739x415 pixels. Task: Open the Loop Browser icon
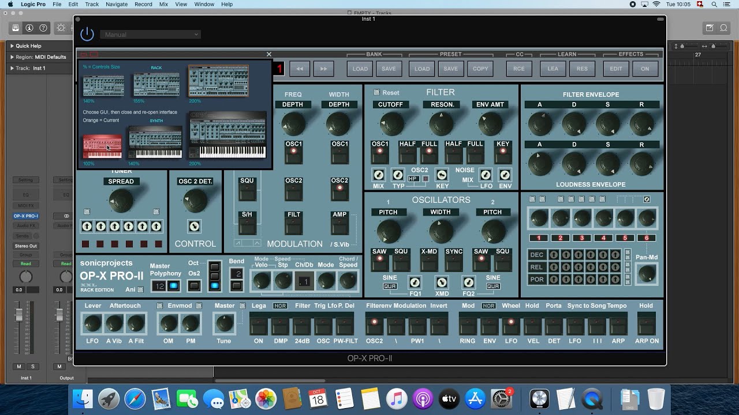723,28
